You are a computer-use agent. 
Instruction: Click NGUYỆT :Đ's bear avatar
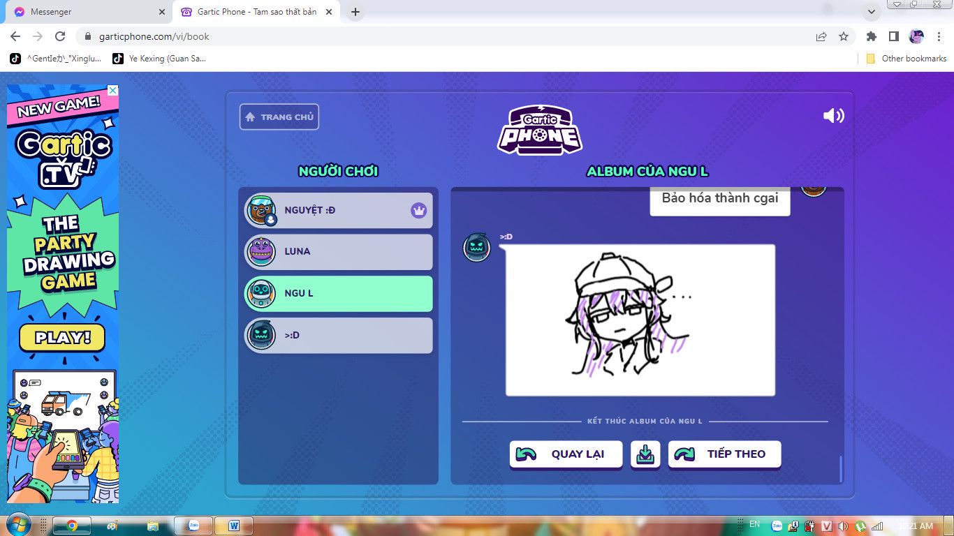point(261,210)
